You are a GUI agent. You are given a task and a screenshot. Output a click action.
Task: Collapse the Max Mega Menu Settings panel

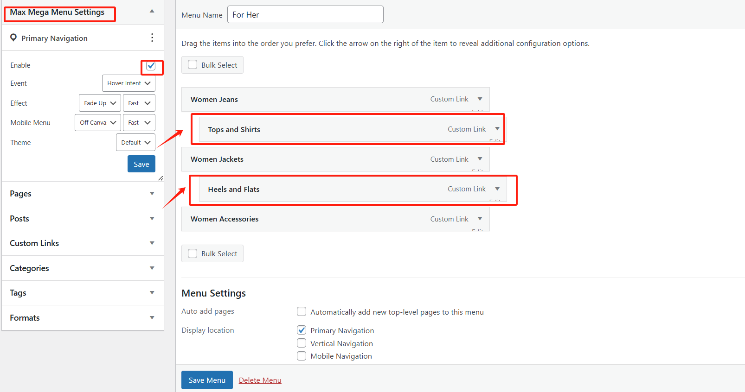tap(152, 11)
